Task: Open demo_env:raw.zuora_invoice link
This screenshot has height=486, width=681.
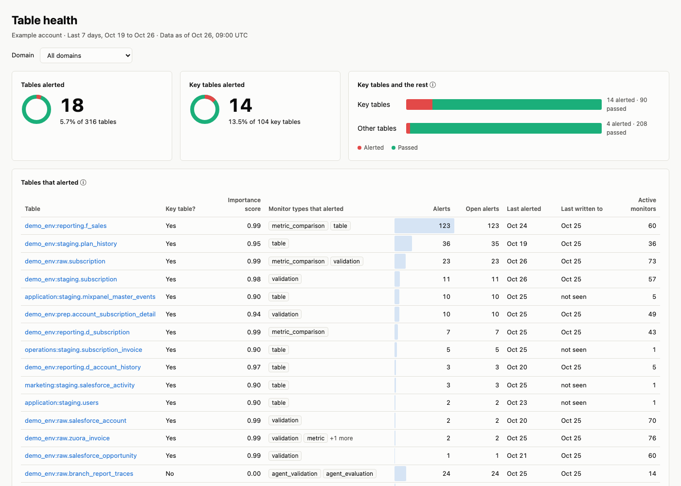Action: pos(67,438)
